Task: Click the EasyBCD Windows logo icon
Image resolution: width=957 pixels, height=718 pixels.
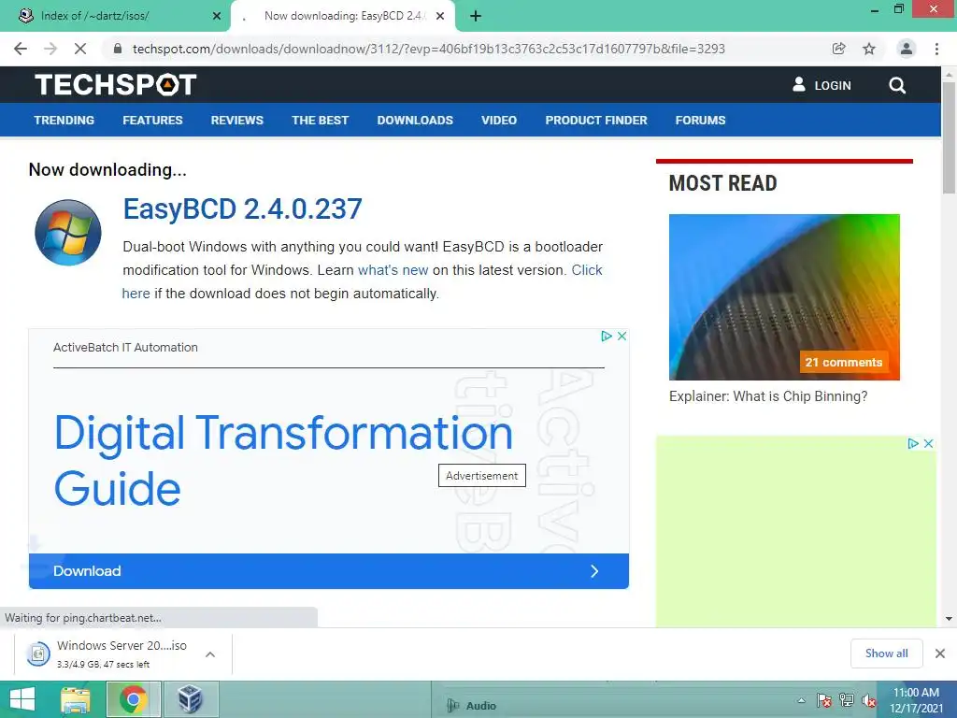Action: point(67,233)
